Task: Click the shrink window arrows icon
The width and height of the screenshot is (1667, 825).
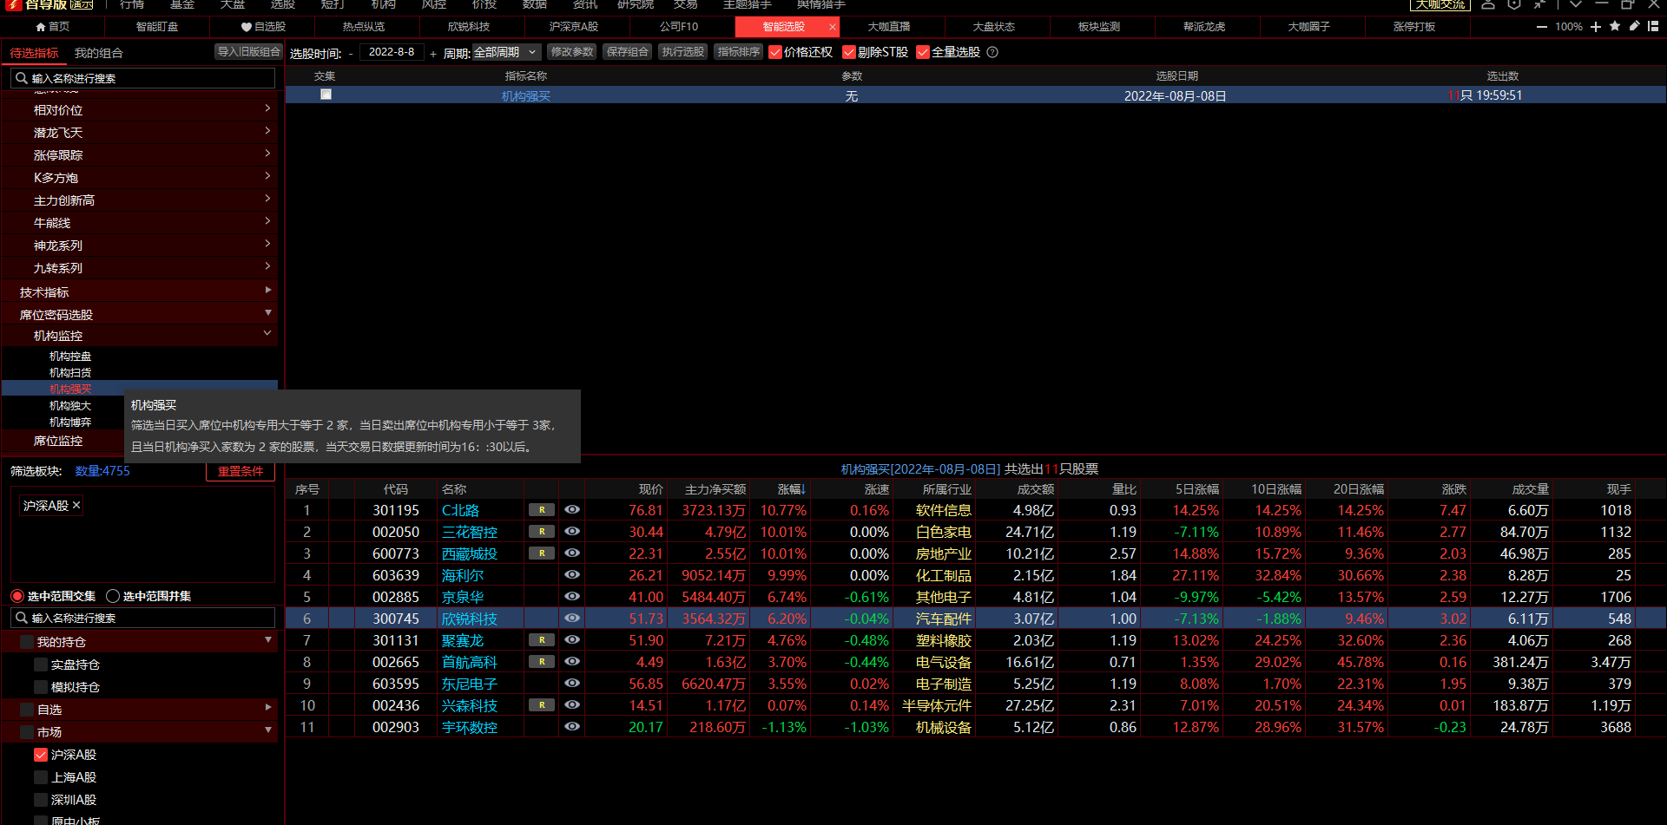Action: point(1539,4)
